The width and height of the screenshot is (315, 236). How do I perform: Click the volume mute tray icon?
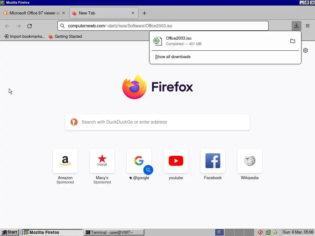point(261,232)
